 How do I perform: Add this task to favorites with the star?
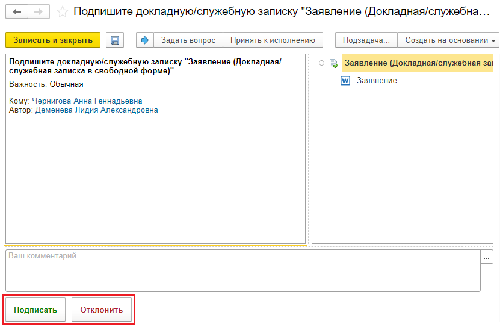pos(61,11)
